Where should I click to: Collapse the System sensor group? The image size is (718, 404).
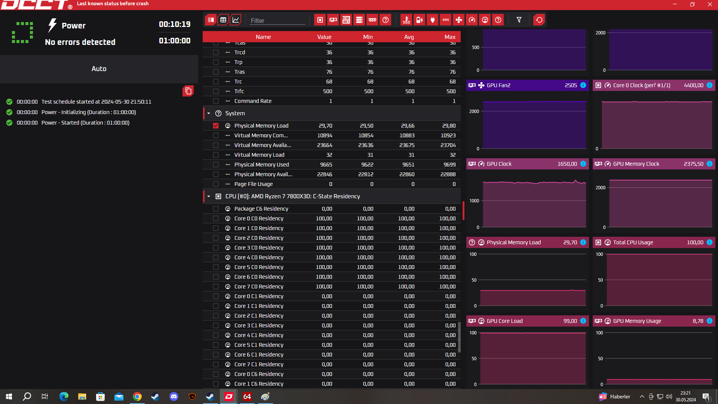click(209, 113)
